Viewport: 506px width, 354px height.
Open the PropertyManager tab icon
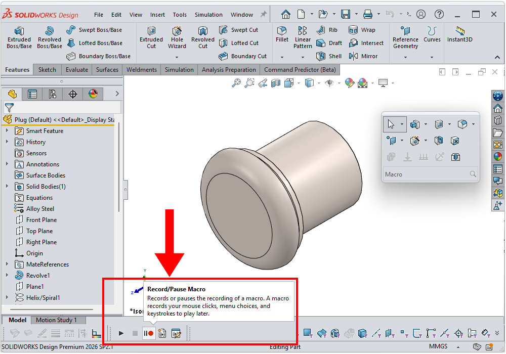pyautogui.click(x=32, y=94)
